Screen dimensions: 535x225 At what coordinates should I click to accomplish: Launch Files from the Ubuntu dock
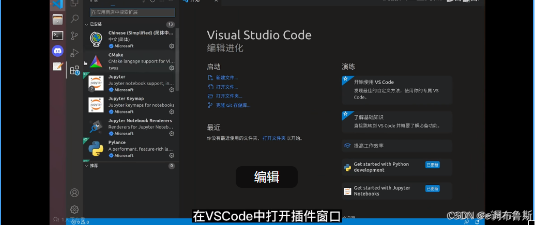tap(58, 20)
